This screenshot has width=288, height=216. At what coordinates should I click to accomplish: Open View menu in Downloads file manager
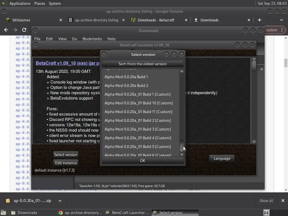pos(62,39)
